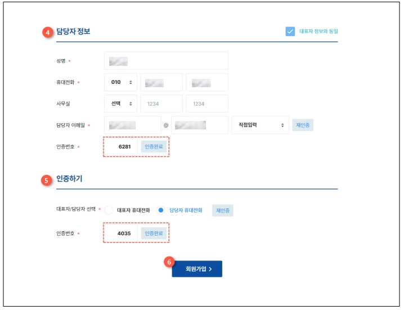This screenshot has width=404, height=310.
Task: Click the 재인증 button beside email
Action: click(303, 125)
